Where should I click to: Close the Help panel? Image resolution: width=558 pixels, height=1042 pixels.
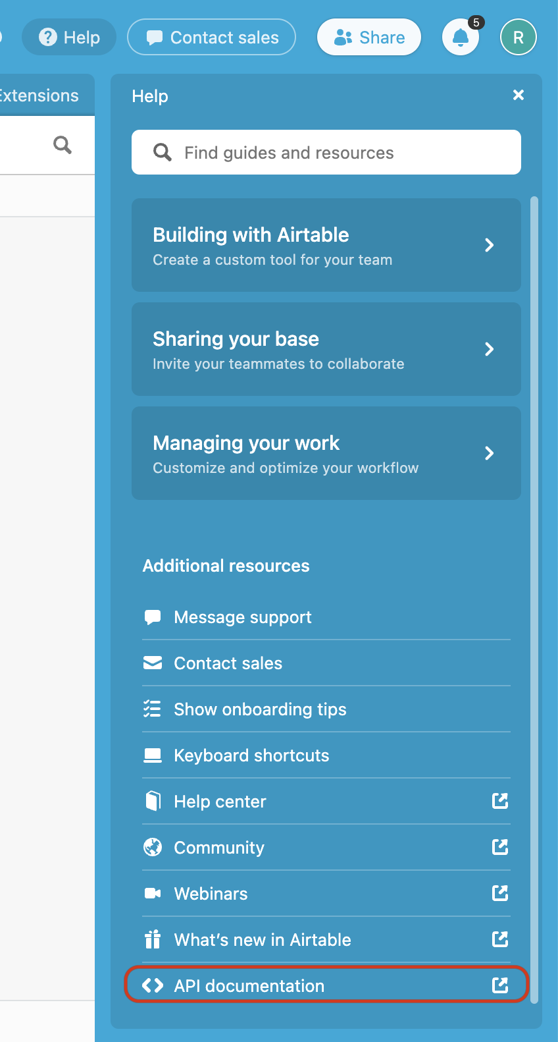(519, 95)
